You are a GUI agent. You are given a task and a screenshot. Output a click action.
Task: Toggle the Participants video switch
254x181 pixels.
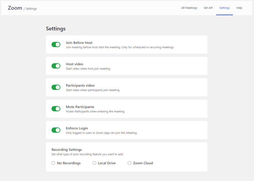click(56, 87)
